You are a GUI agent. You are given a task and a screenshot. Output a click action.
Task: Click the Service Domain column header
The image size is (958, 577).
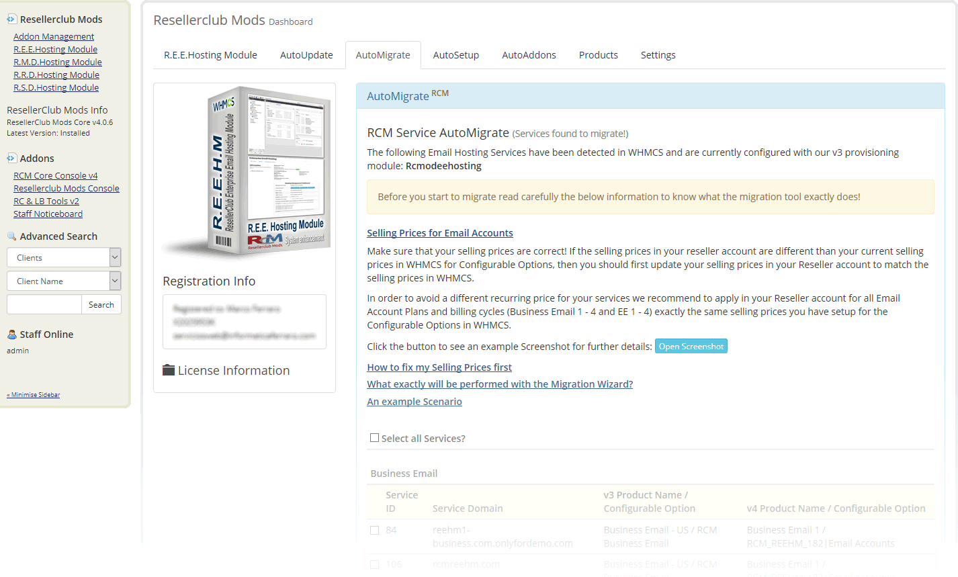468,508
